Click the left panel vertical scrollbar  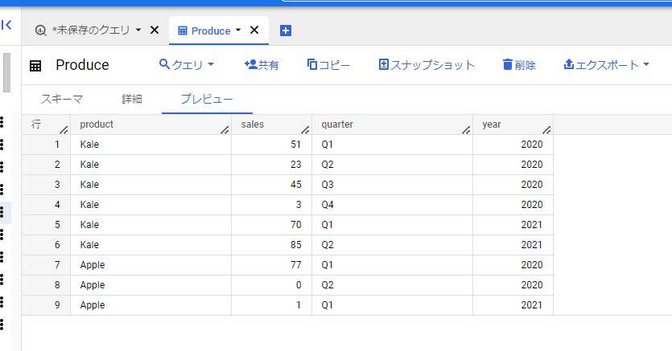click(6, 72)
